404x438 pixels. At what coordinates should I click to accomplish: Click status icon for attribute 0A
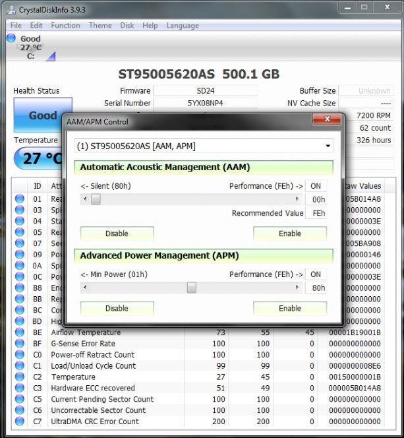pos(20,265)
